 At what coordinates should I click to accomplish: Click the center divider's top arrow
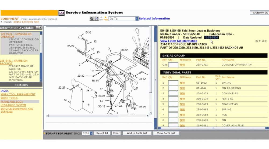[155, 27]
